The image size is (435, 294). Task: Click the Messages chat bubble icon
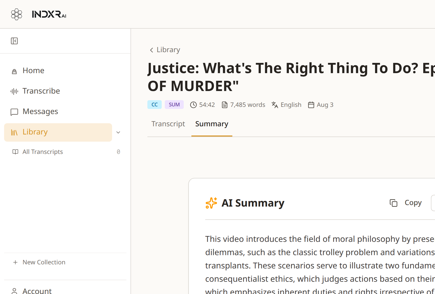[14, 112]
